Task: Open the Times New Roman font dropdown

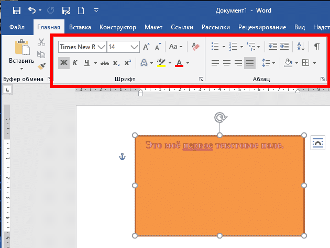Action: tap(102, 47)
